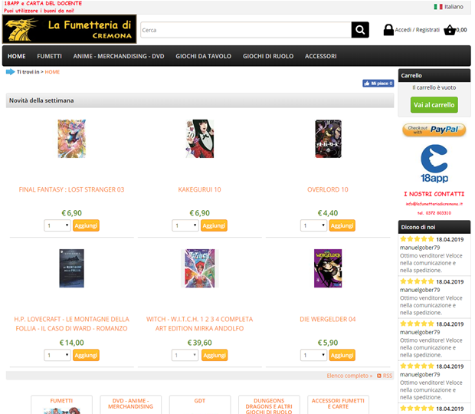Open the shopping basket icon in header
475x414 pixels.
pyautogui.click(x=450, y=30)
